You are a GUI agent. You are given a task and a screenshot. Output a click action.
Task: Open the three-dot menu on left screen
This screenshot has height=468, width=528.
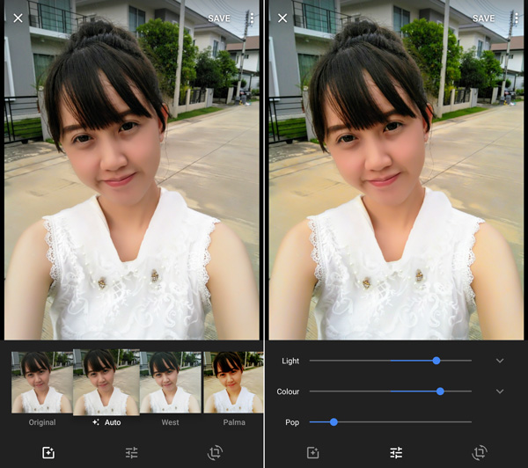tap(252, 18)
